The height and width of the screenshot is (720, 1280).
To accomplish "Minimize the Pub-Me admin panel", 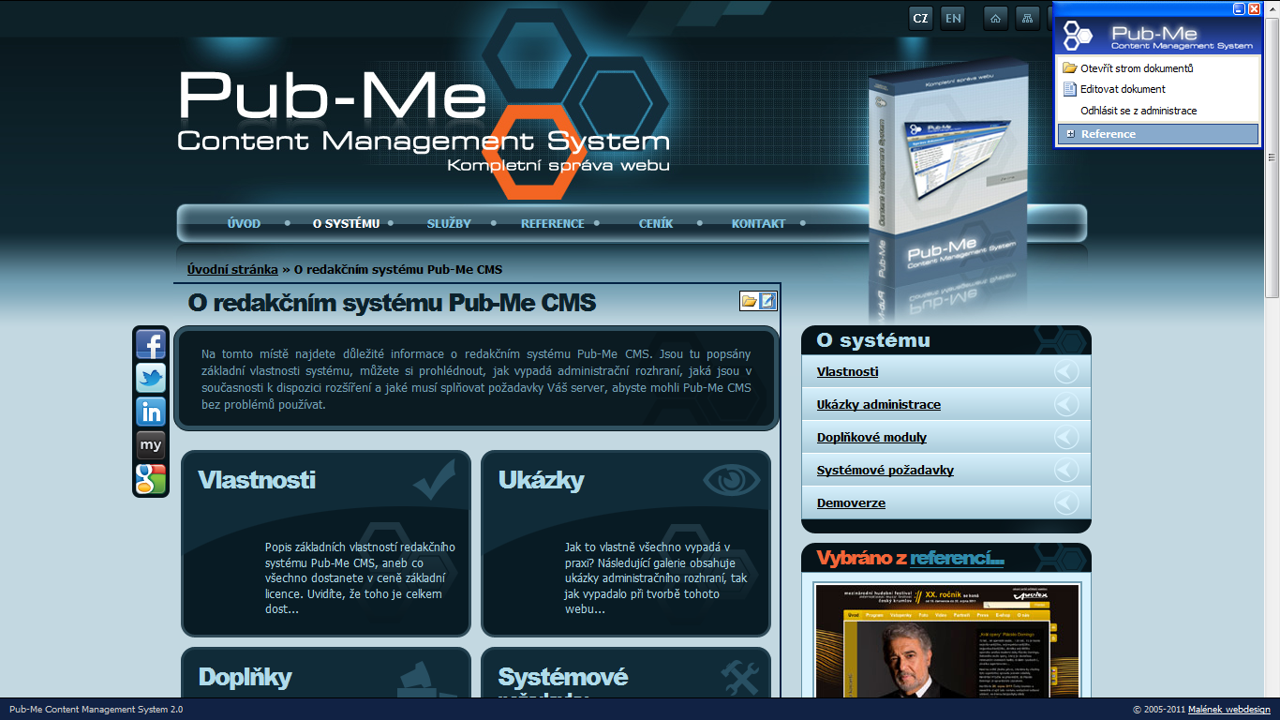I will (x=1239, y=8).
